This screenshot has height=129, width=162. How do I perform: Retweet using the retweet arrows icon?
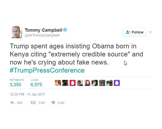coord(33,103)
